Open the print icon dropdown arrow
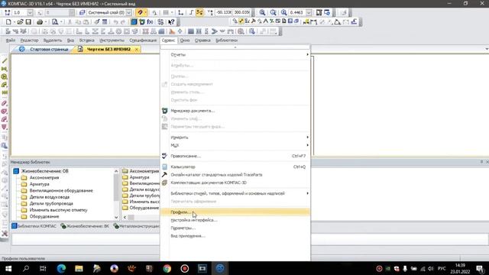This screenshot has height=275, width=489. click(x=46, y=22)
